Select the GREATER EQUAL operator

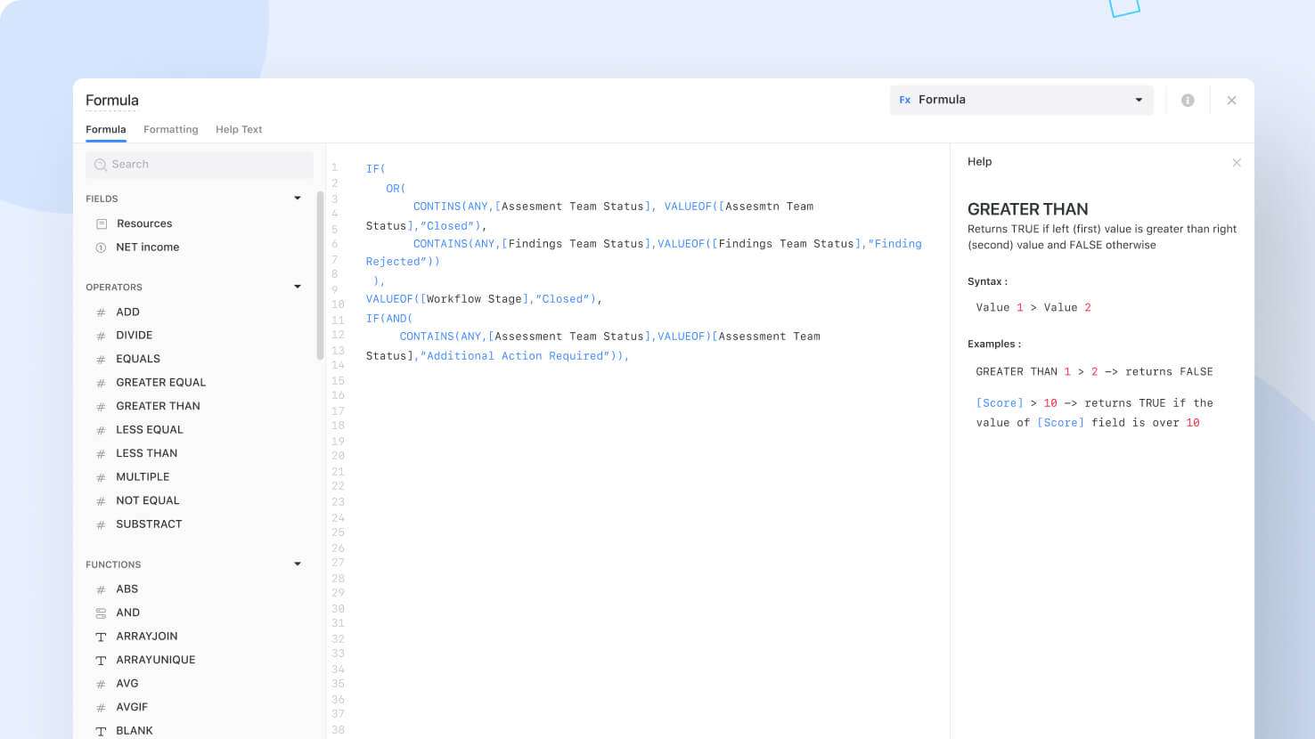coord(160,382)
